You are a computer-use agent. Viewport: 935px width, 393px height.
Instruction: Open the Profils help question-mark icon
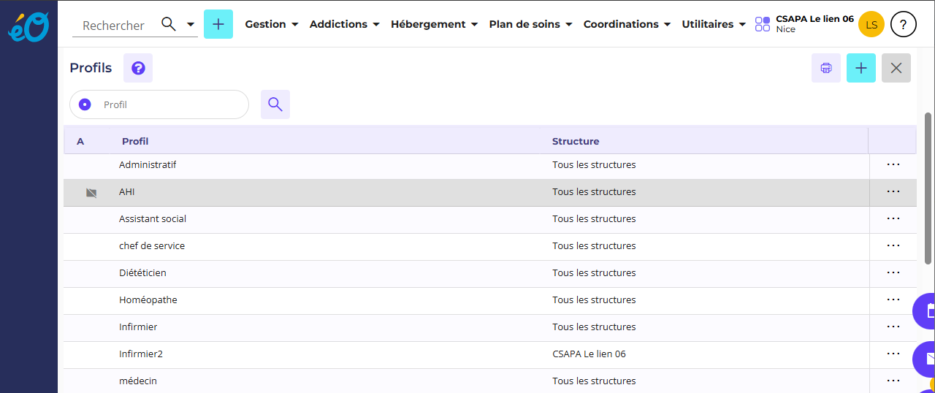tap(138, 68)
